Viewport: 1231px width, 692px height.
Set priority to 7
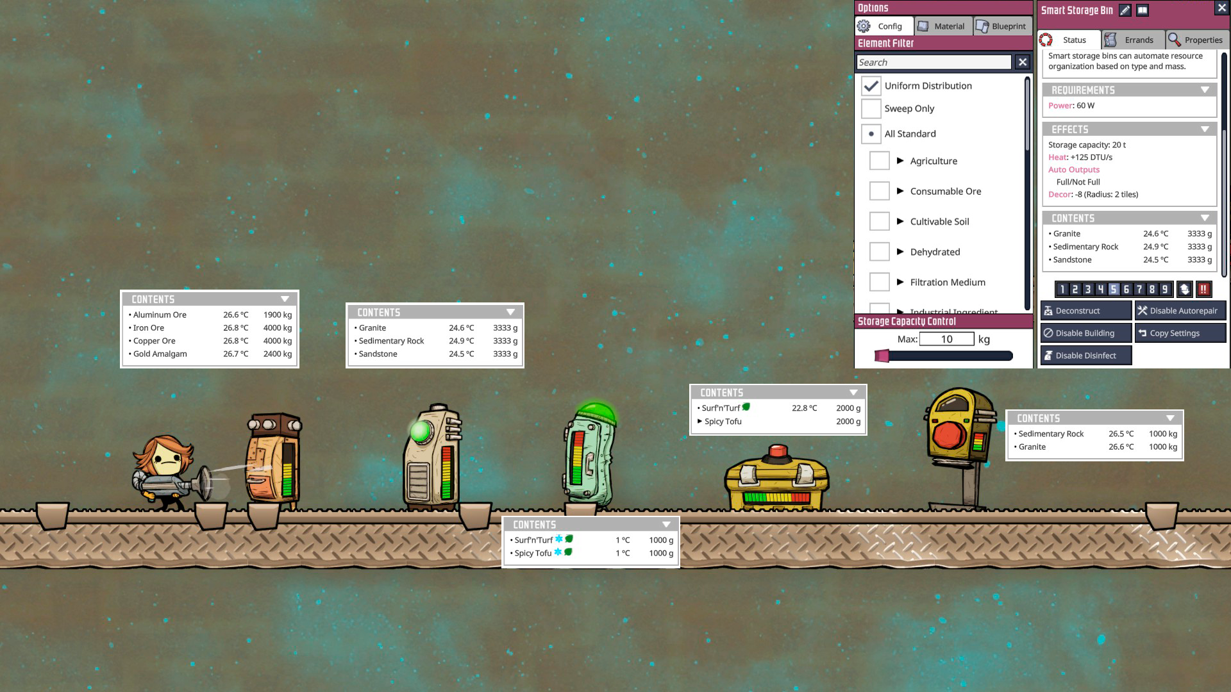coord(1139,290)
